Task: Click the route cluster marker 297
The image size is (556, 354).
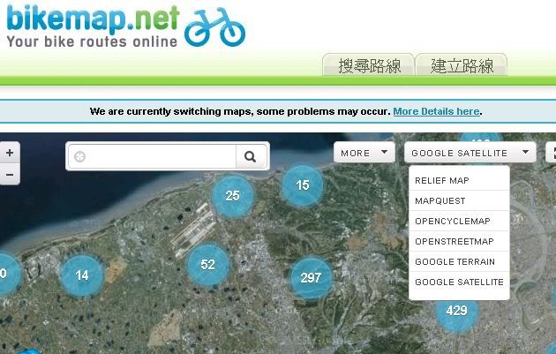Action: [x=311, y=277]
